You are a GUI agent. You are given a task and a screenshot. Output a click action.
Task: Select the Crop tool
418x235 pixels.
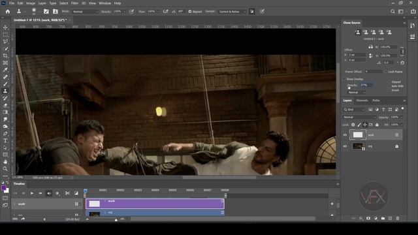(x=5, y=55)
